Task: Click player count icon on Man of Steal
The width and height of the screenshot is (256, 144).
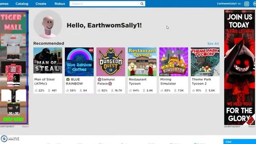Action: click(49, 90)
